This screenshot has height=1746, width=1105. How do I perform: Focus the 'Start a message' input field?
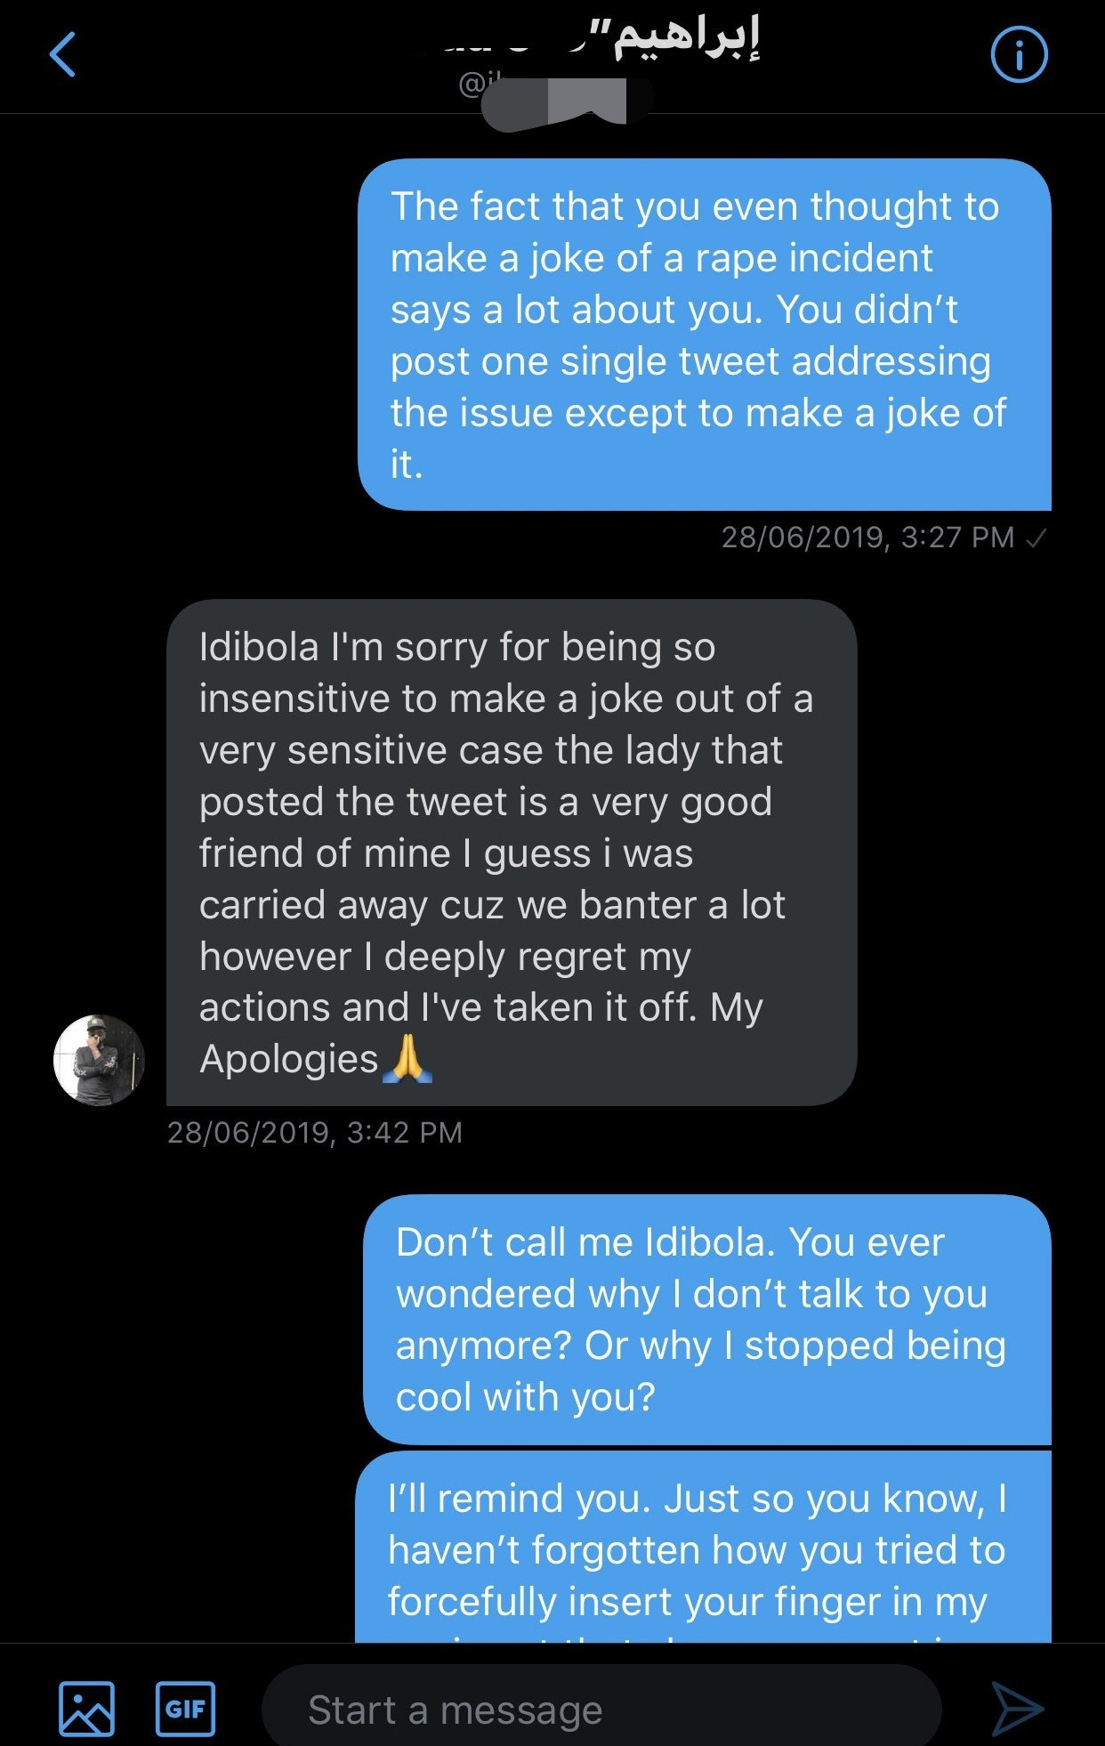point(601,1710)
